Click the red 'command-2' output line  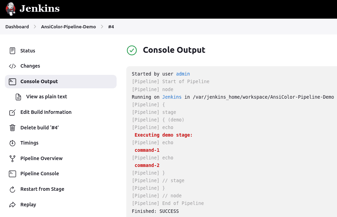pos(147,165)
